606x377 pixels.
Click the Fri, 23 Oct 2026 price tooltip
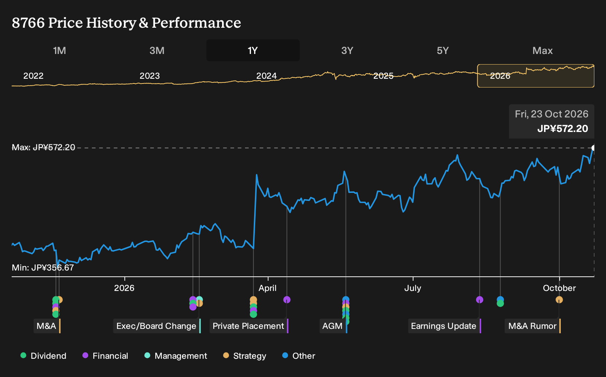click(552, 121)
